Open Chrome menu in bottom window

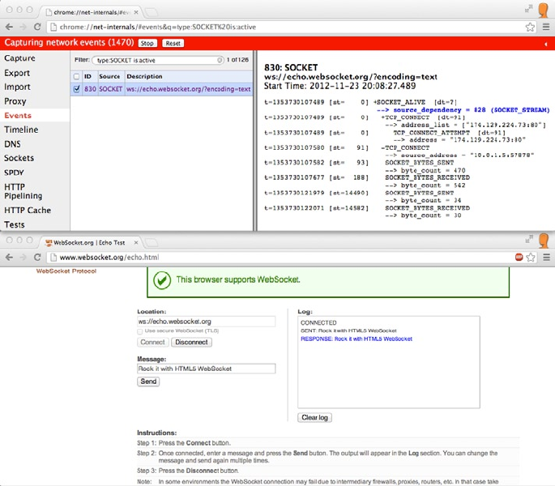(547, 258)
